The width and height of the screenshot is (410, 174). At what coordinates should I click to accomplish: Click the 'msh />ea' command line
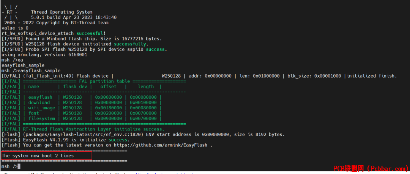pos(12,60)
